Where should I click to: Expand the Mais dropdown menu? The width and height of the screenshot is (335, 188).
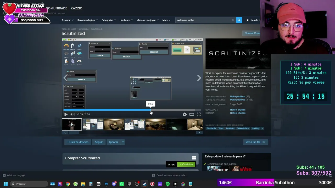(x=166, y=20)
